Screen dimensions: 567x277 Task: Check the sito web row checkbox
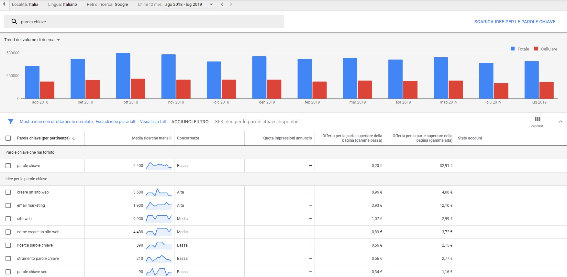coord(8,219)
